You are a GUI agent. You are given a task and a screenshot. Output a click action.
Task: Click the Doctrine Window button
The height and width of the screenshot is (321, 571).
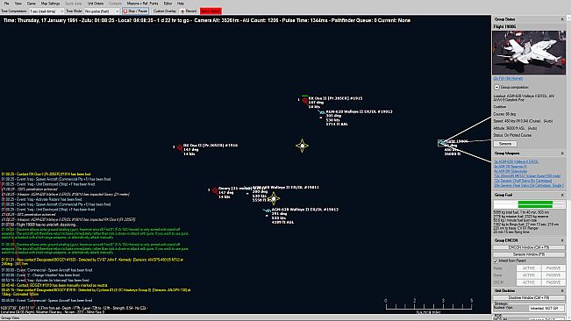(x=529, y=297)
